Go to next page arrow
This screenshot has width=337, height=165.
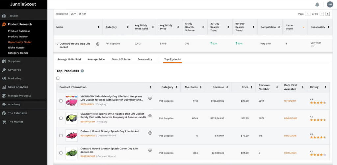[327, 14]
